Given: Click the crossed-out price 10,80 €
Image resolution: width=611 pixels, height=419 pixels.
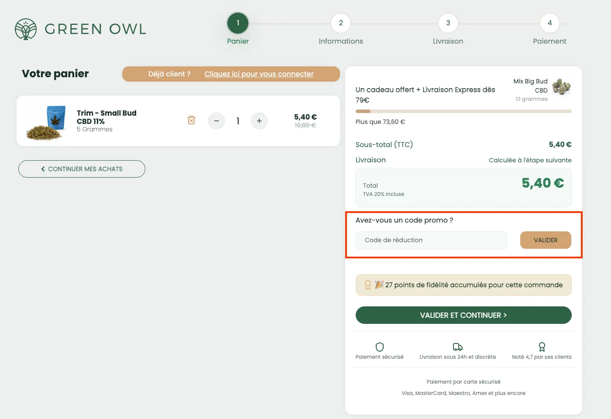Looking at the screenshot, I should point(305,125).
